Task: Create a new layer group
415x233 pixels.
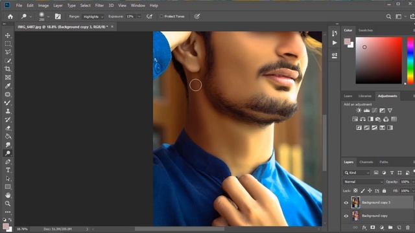Action: [390, 227]
